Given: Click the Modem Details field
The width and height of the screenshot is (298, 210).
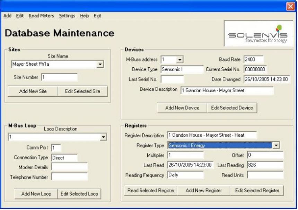Looking at the screenshot, I should pyautogui.click(x=69, y=167).
